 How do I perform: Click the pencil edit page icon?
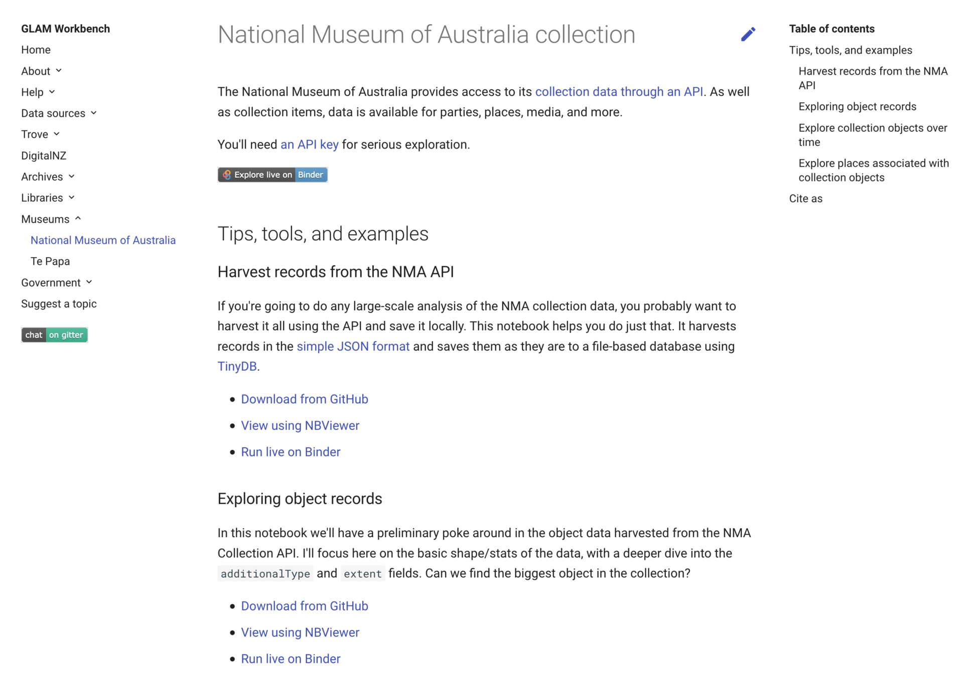click(x=748, y=34)
